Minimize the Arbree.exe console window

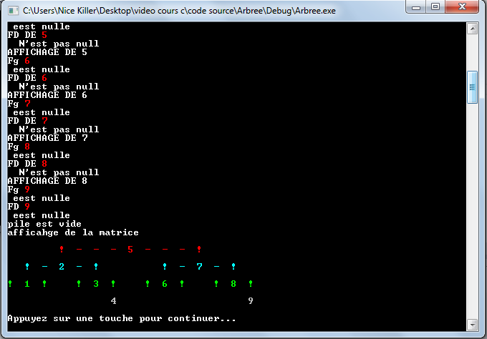pyautogui.click(x=416, y=7)
